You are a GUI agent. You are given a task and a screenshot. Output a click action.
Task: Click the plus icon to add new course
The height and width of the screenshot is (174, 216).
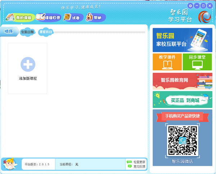pos(28,64)
